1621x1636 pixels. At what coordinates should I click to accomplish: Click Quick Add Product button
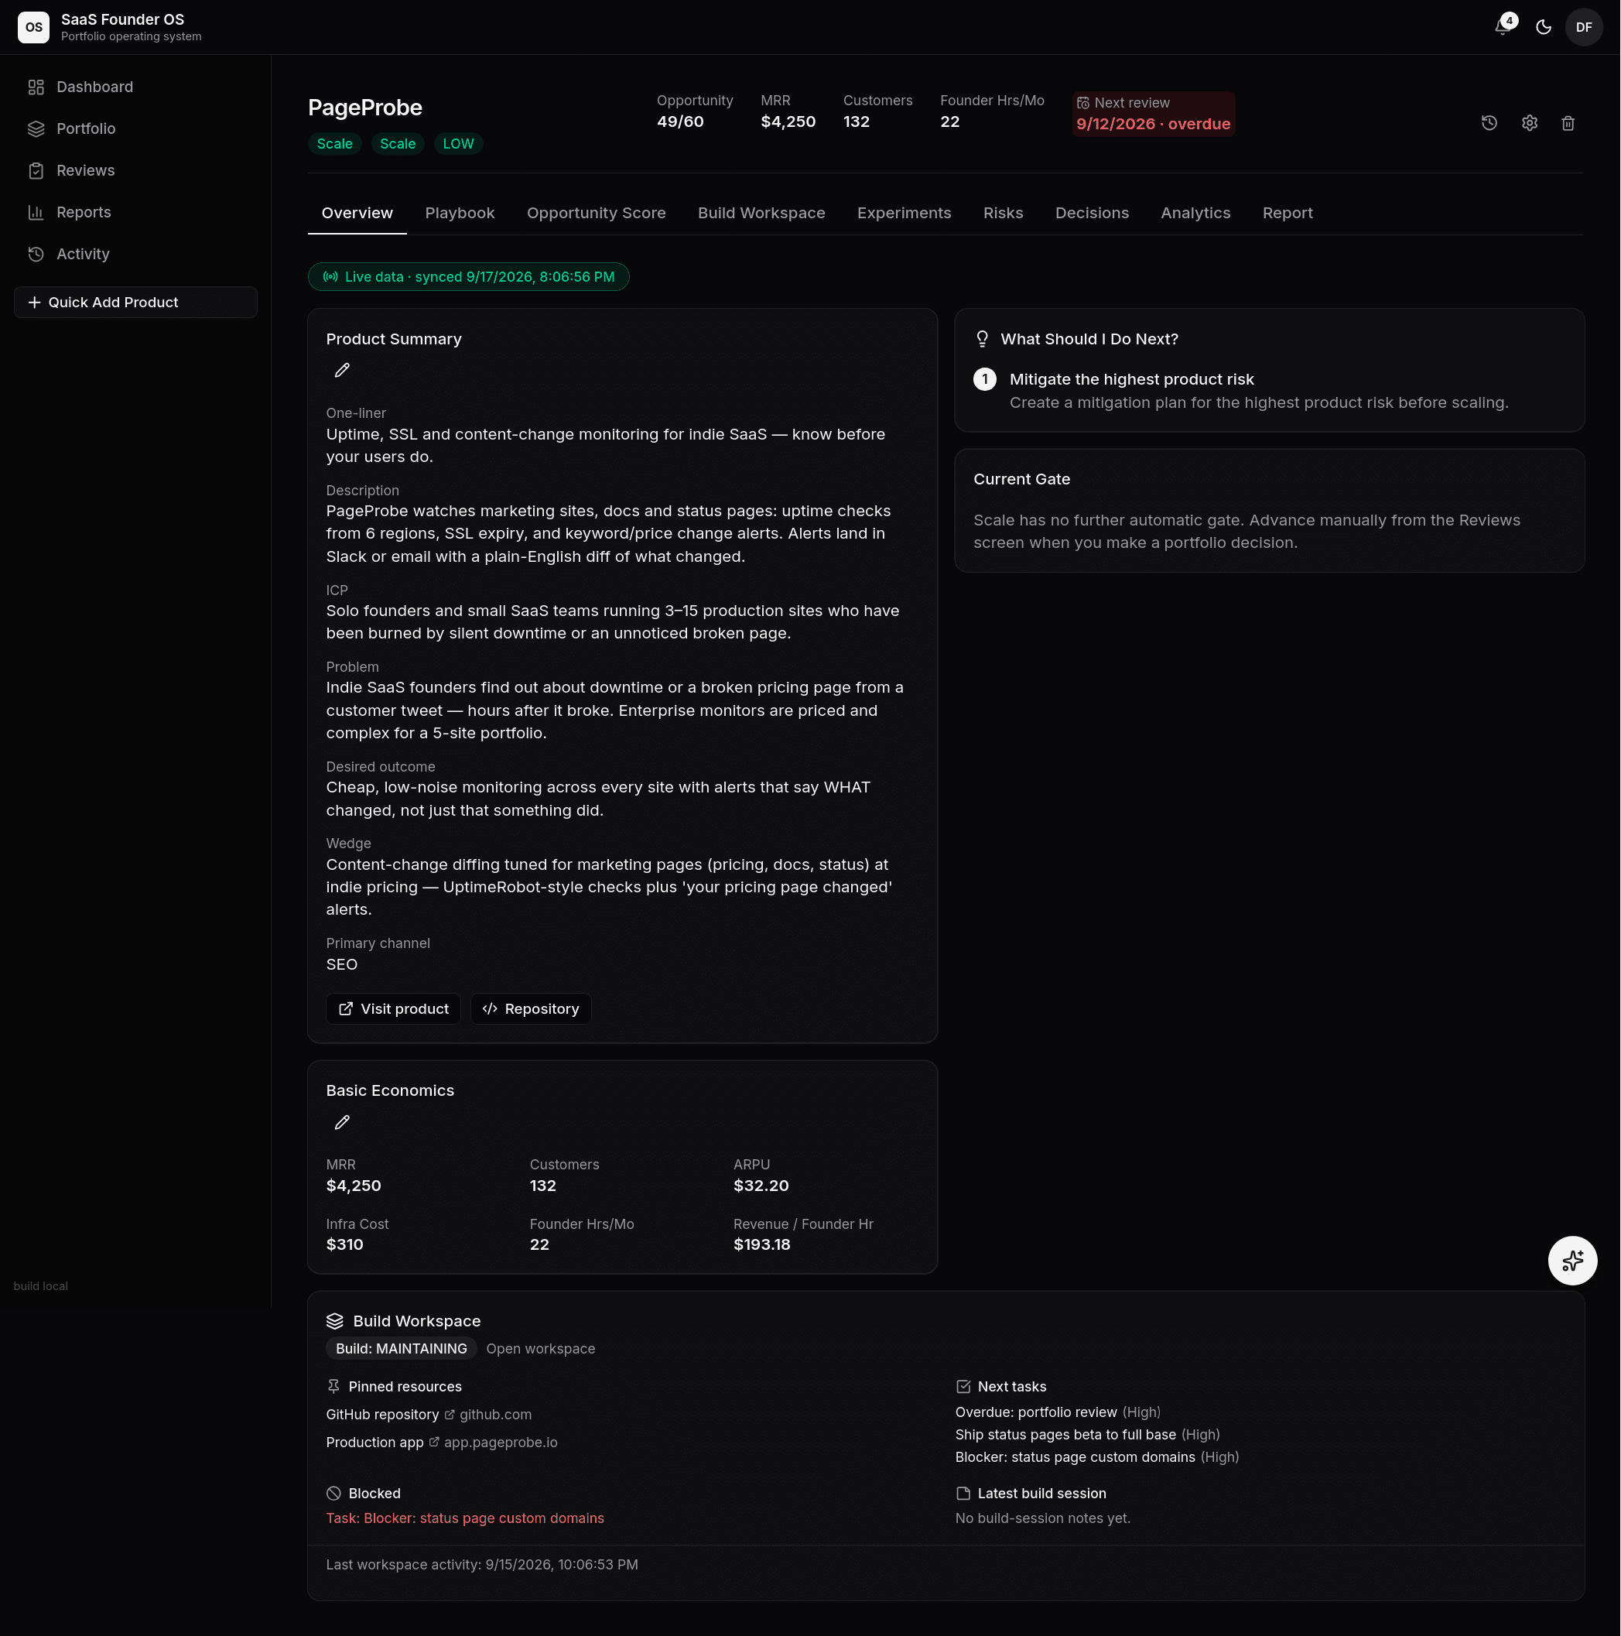click(x=135, y=303)
